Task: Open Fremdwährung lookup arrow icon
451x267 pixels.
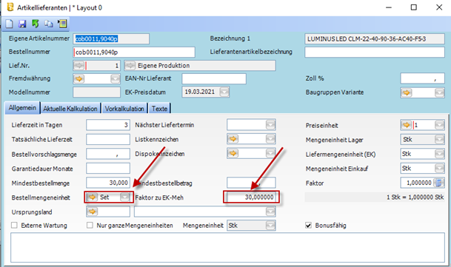Action: tap(78, 78)
